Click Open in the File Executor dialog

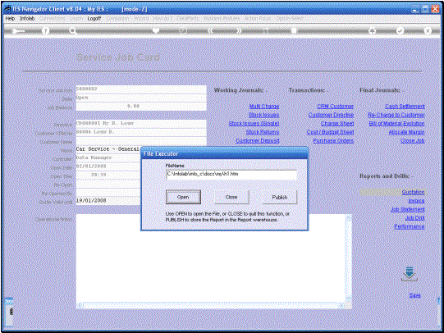183,197
